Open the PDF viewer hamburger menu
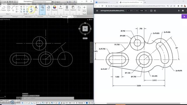The height and width of the screenshot is (105, 187). tap(97, 10)
